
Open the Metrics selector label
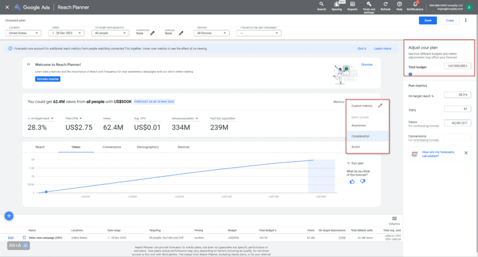[x=339, y=102]
